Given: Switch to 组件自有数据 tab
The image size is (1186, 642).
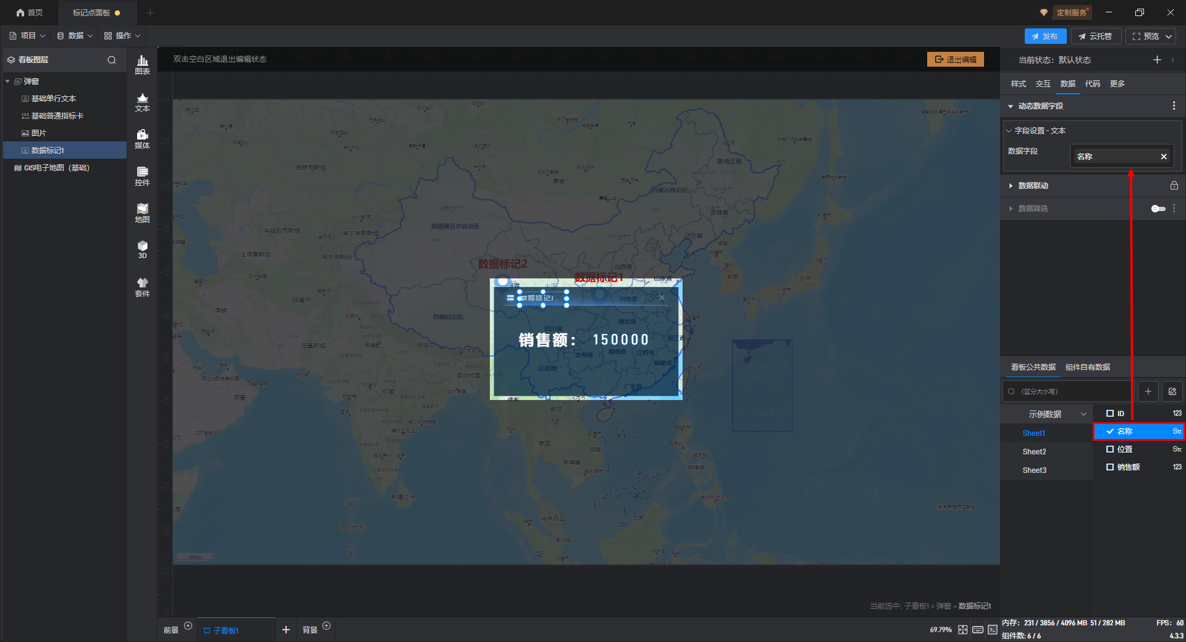Looking at the screenshot, I should tap(1088, 367).
